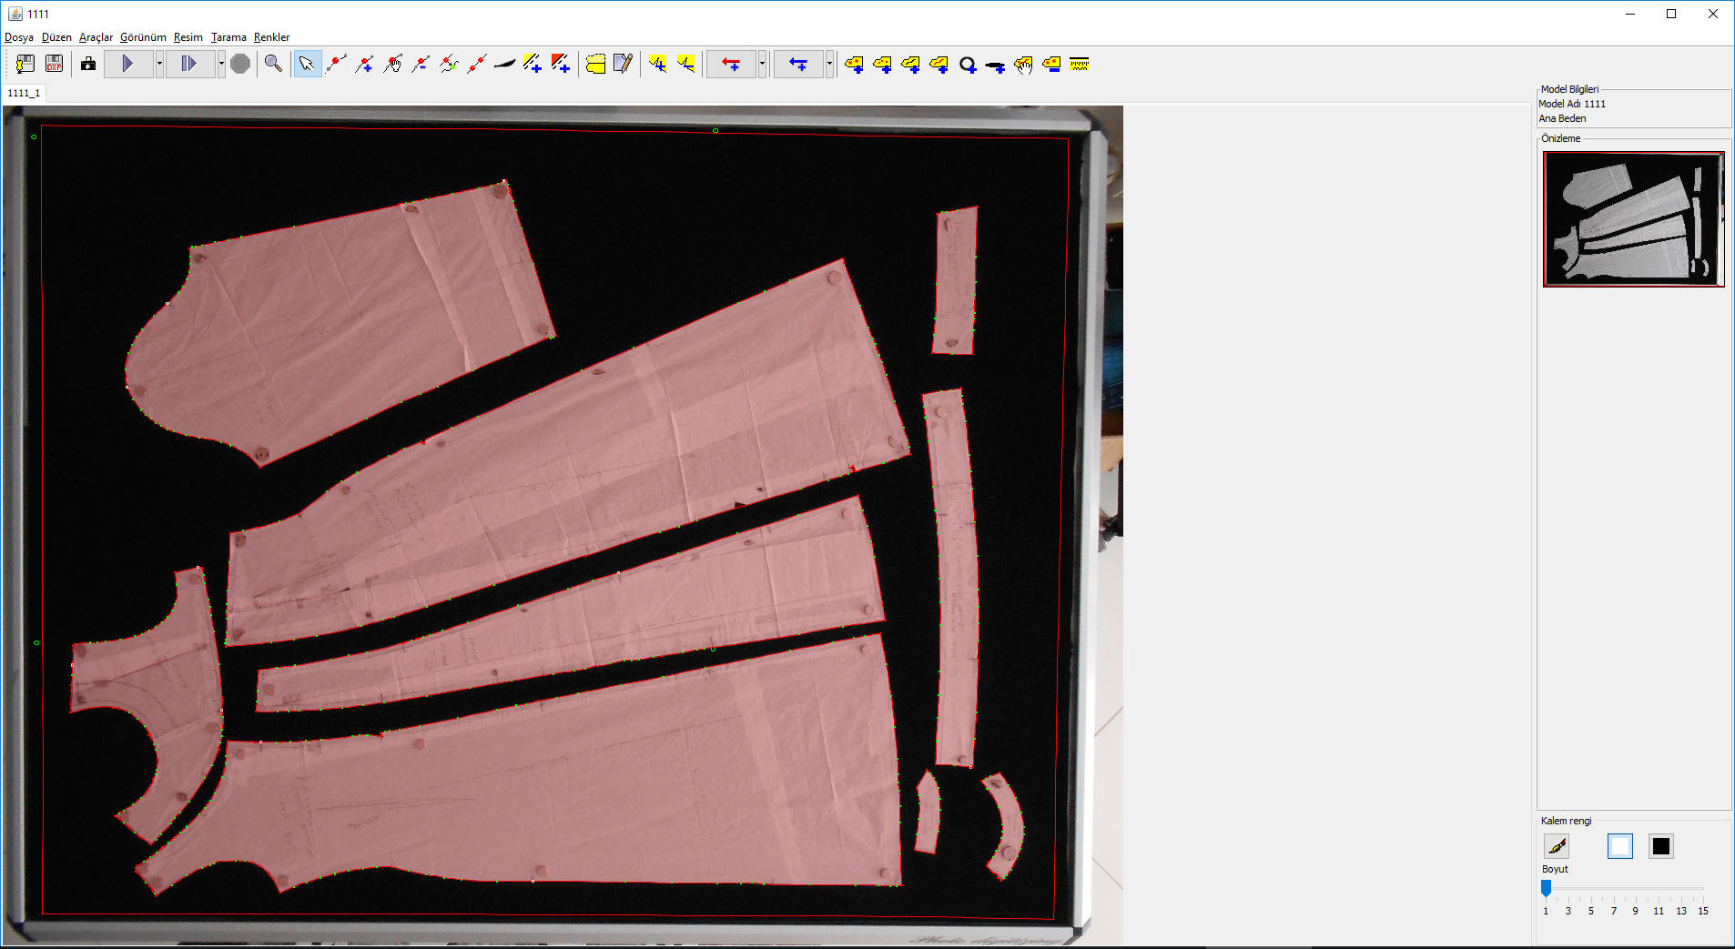Click the Boyut size slider handle
Image resolution: width=1735 pixels, height=949 pixels.
point(1546,888)
